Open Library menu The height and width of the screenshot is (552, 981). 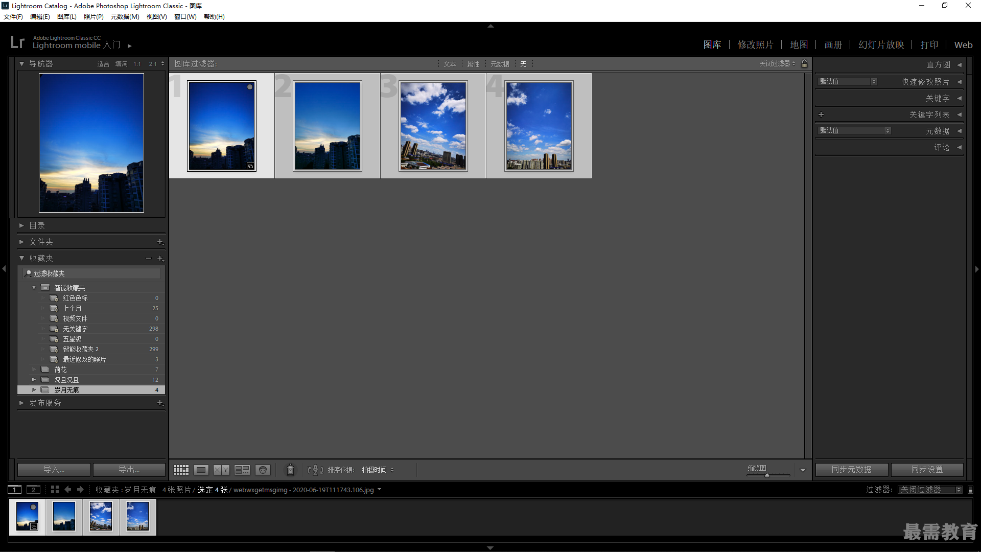[67, 17]
